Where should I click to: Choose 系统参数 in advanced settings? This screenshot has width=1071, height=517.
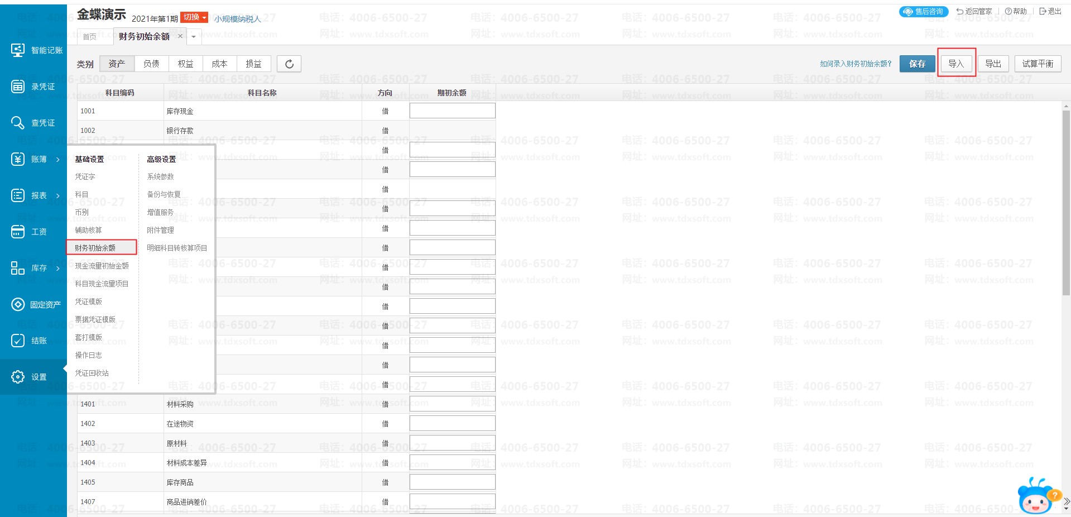[161, 176]
